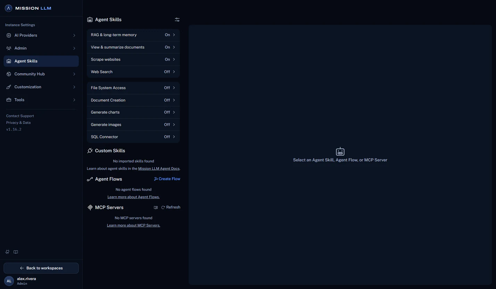The width and height of the screenshot is (496, 289).
Task: Open the Web Search row chevron
Action: [174, 72]
